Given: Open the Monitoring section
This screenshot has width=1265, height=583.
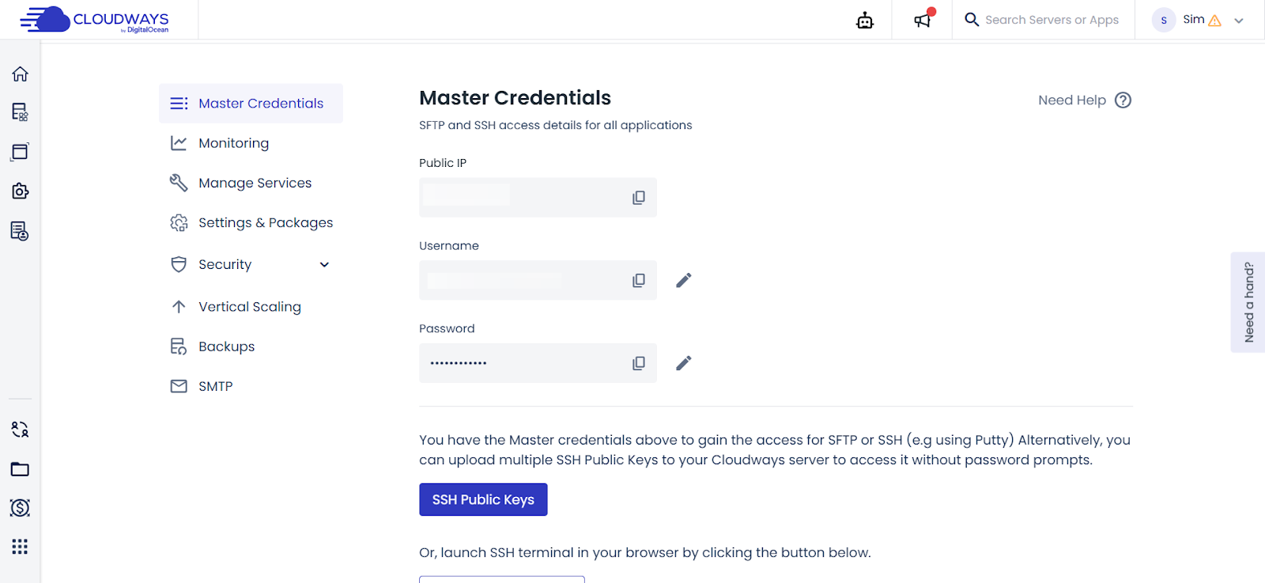Looking at the screenshot, I should [x=233, y=143].
